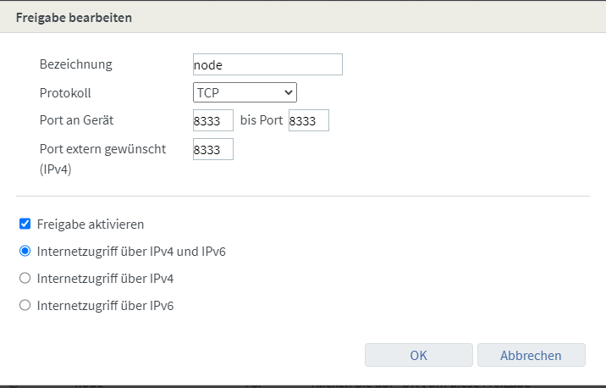Click the "Internetzugriff über IPv6" label text
The width and height of the screenshot is (606, 388).
pyautogui.click(x=105, y=305)
